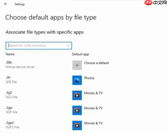Click Associate file types subheading
This screenshot has height=133, width=167.
pyautogui.click(x=45, y=32)
